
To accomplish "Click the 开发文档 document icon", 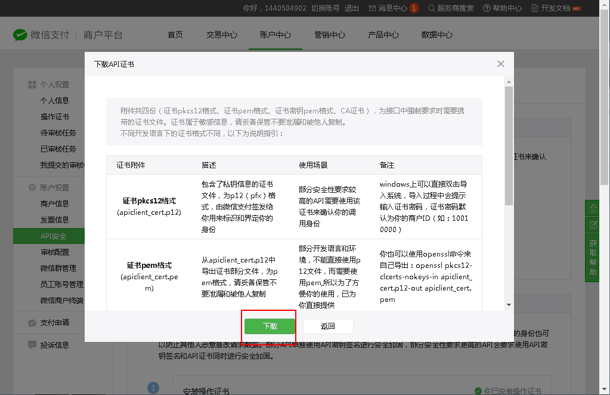I will tap(534, 8).
